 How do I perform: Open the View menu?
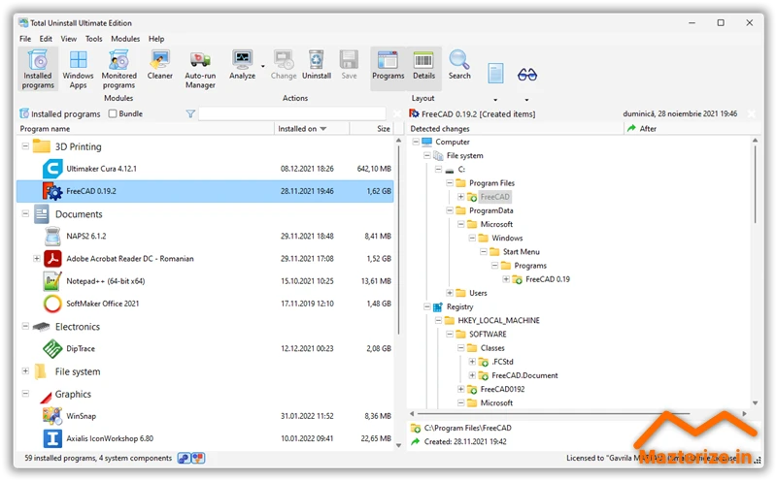click(68, 39)
